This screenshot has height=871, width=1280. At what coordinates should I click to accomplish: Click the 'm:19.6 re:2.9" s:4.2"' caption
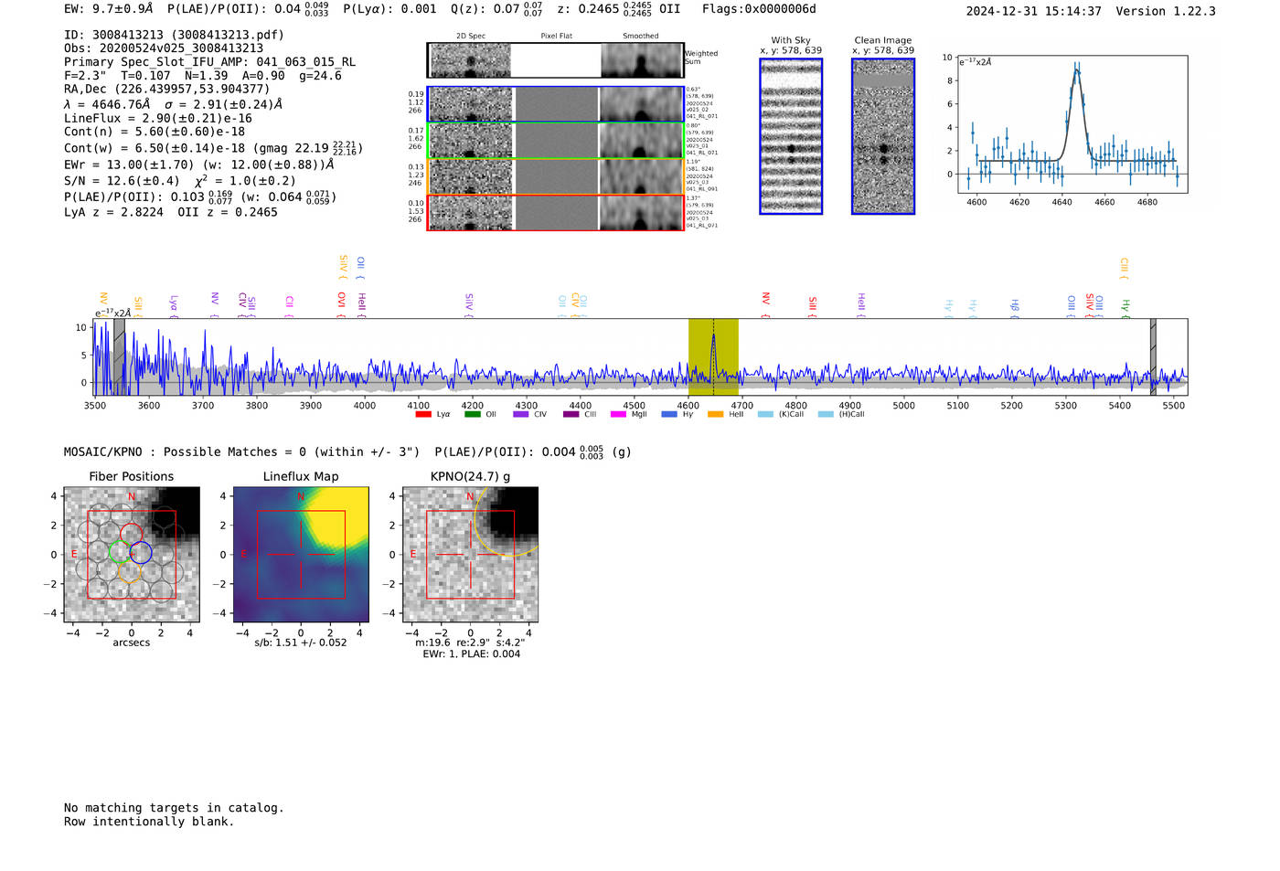pyautogui.click(x=470, y=643)
